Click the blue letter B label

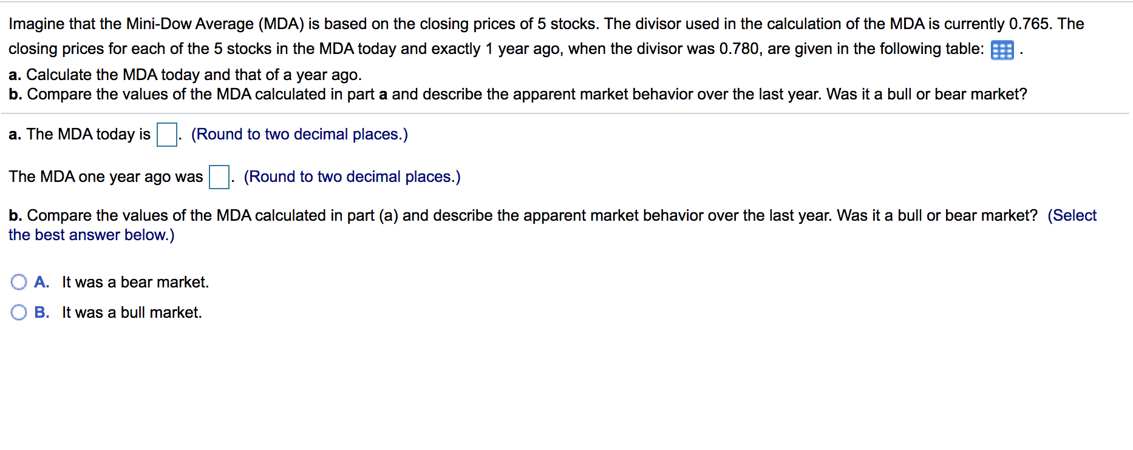click(x=41, y=312)
